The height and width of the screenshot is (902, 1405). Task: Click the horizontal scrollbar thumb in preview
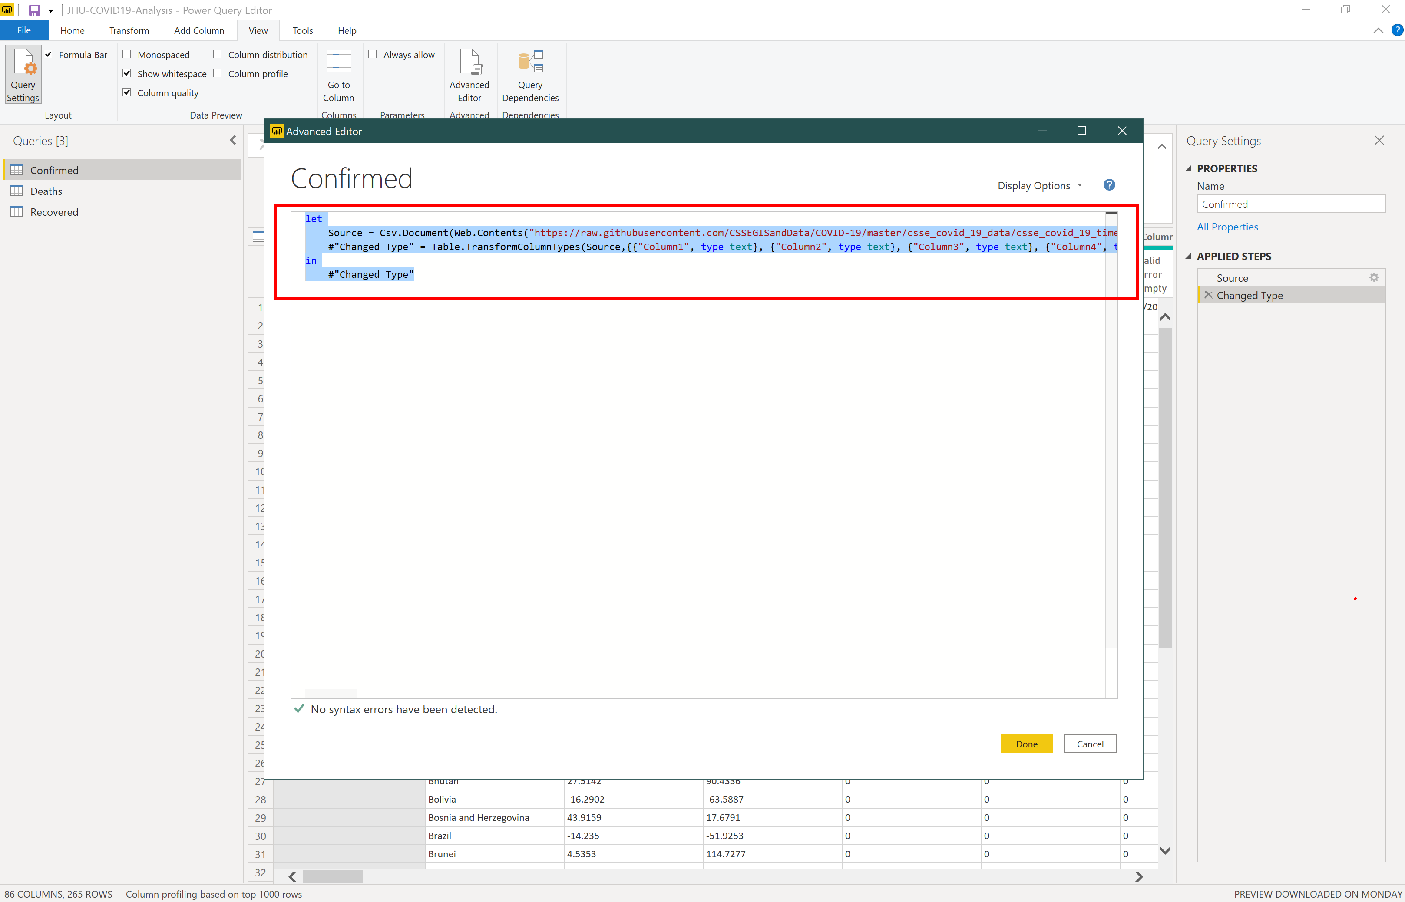pos(332,876)
